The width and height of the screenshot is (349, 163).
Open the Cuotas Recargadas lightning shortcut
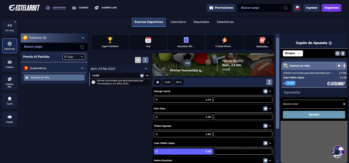tap(224, 42)
